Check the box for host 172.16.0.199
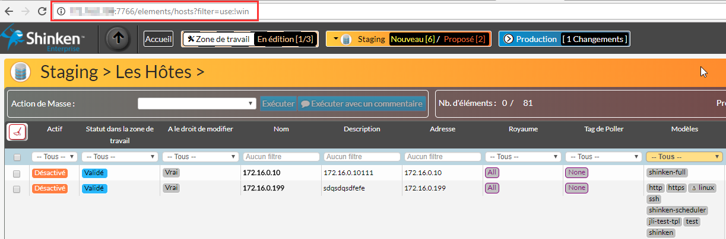 (17, 188)
